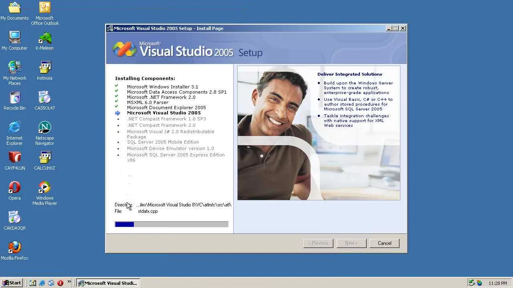This screenshot has width=513, height=288.
Task: Launch Internet Explorer from the quick launch bar
Action: (42, 283)
